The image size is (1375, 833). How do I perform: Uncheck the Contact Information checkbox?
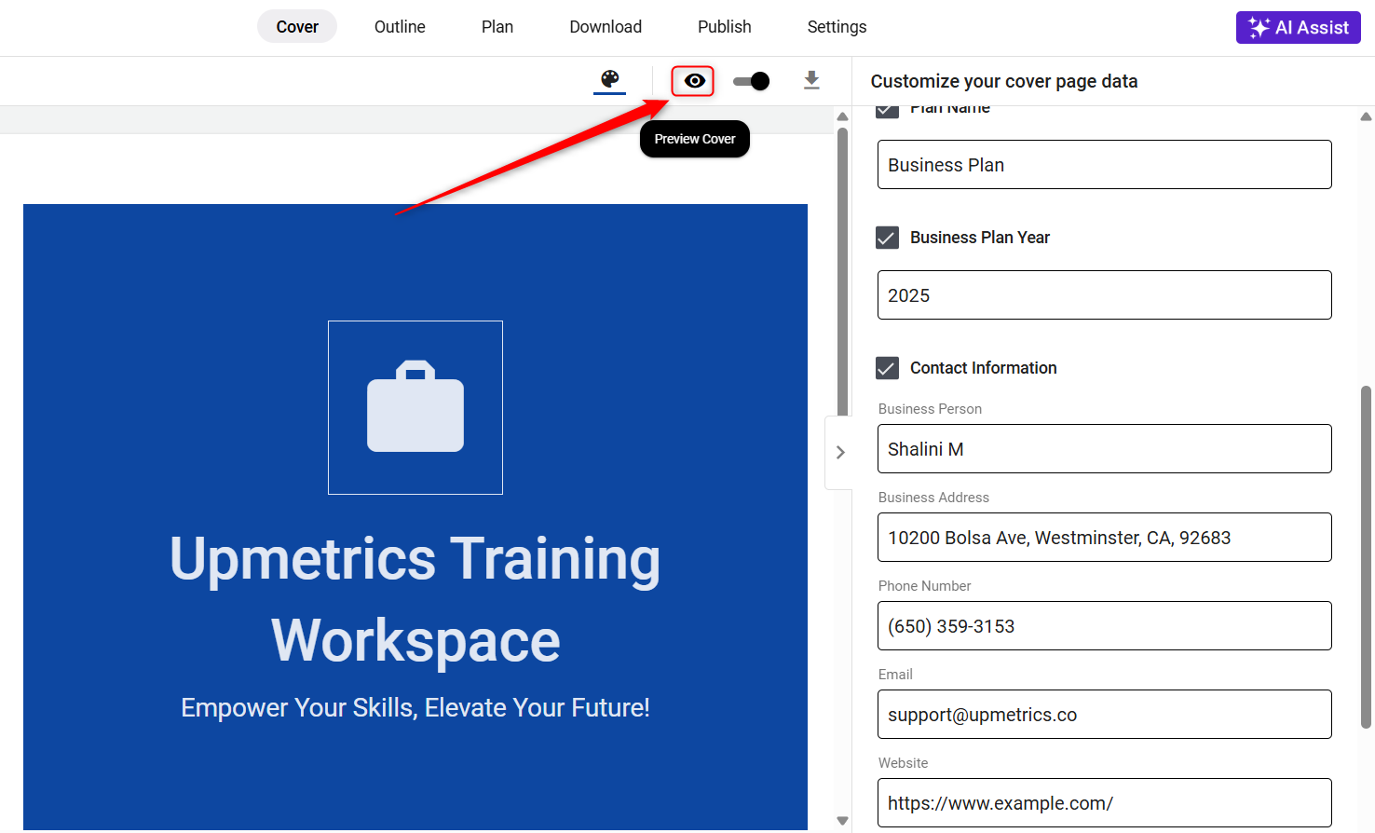[x=887, y=368]
